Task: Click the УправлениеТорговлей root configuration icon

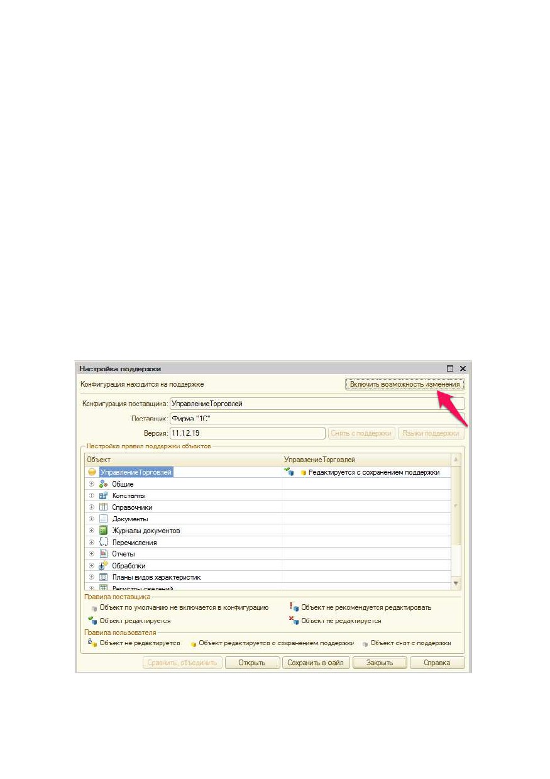Action: [x=92, y=472]
